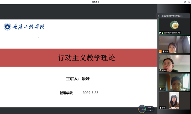Image resolution: width=191 pixels, height=114 pixels.
Task: Click the microphone icon on the bottom participant tile
Action: pyautogui.click(x=160, y=107)
